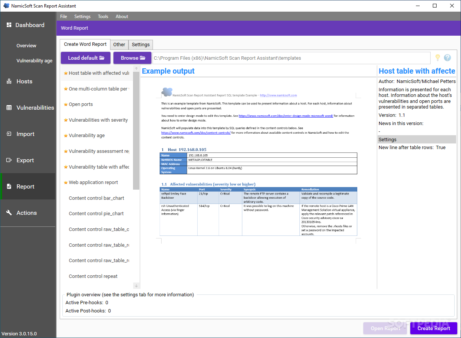
Task: Click the Dashboard grid icon
Action: coord(9,25)
